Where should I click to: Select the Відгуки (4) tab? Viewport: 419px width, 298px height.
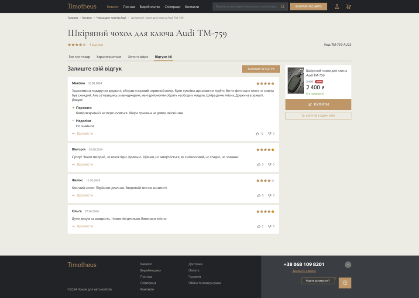pos(164,57)
